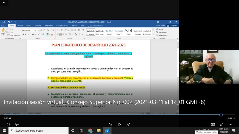Toggle subscript formatting
The image size is (239, 134).
[36, 34]
